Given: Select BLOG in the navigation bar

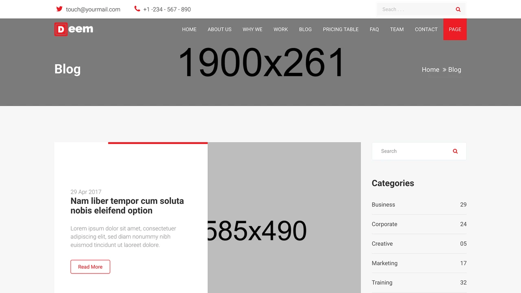Looking at the screenshot, I should point(305,29).
